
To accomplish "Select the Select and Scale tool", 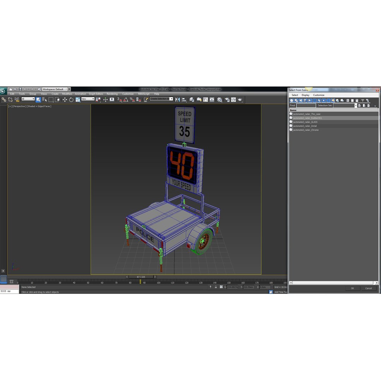I will [x=78, y=99].
